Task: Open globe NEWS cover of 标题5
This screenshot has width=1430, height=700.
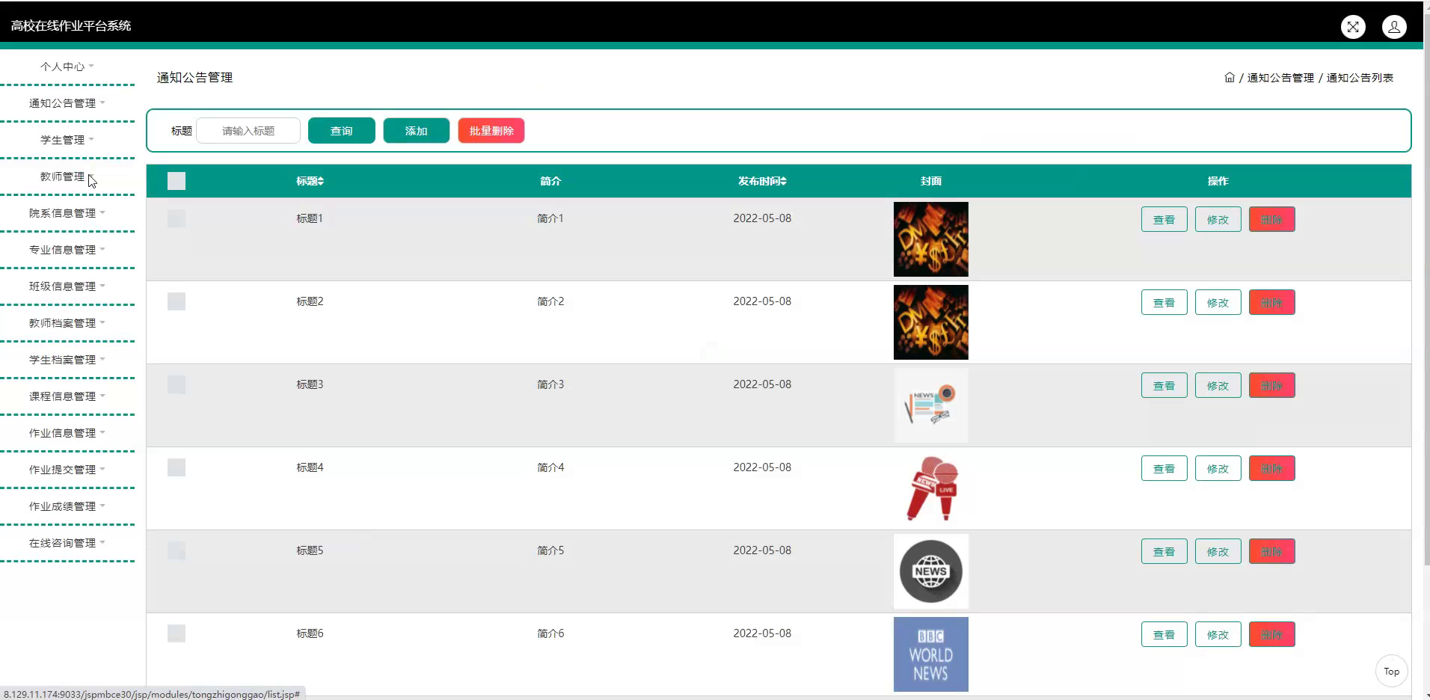Action: 931,571
